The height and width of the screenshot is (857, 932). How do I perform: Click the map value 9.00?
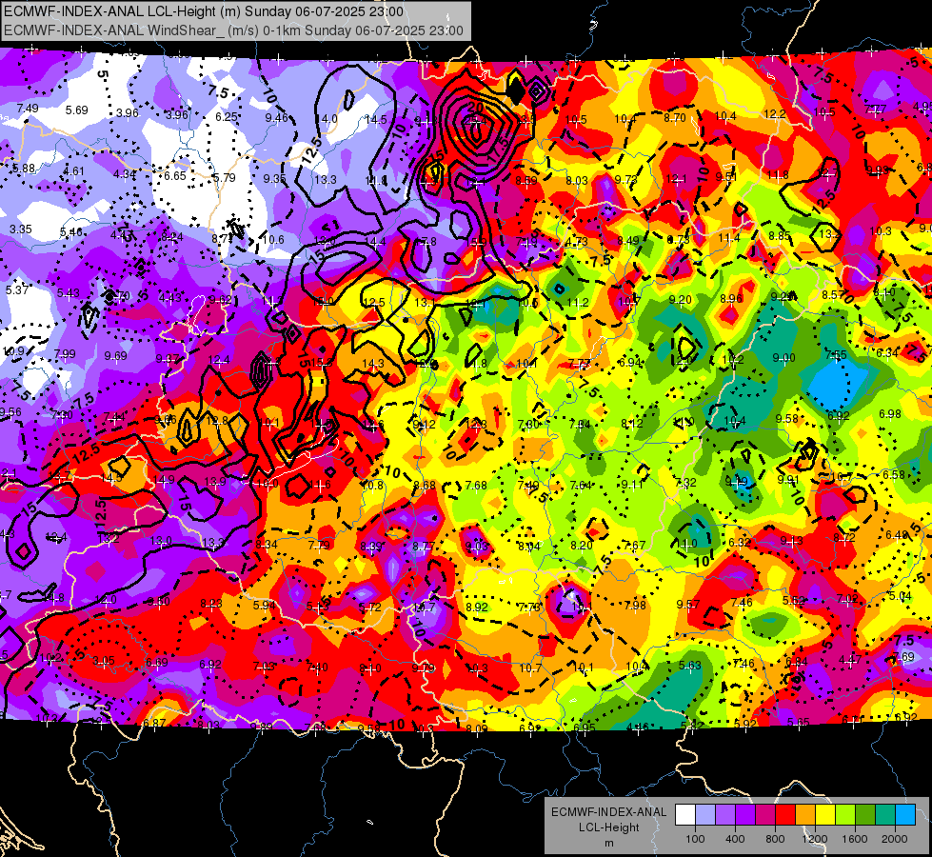783,357
